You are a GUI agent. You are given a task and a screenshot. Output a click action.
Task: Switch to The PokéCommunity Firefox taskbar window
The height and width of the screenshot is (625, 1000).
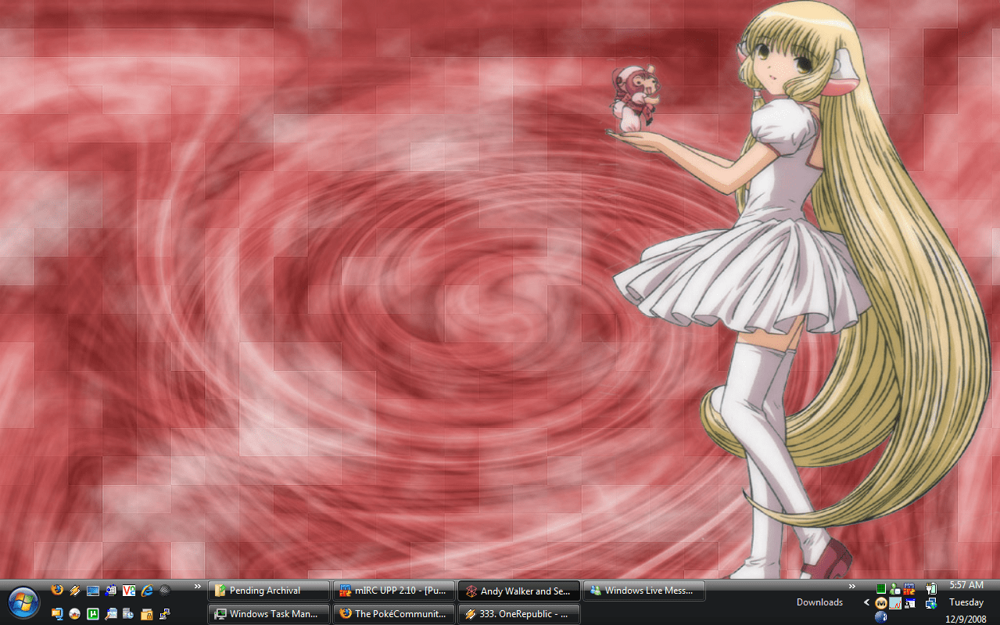[x=394, y=614]
